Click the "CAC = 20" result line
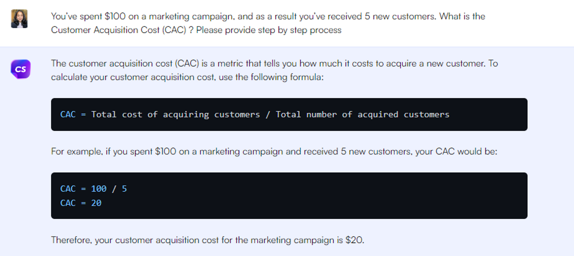The image size is (574, 256). (x=81, y=203)
